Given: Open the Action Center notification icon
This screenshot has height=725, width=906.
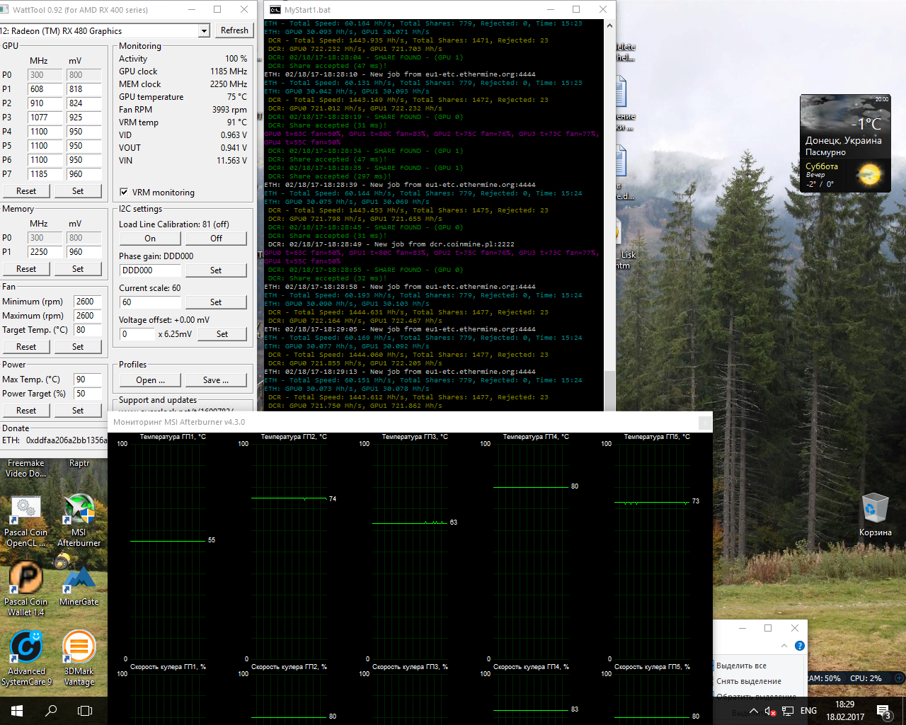Looking at the screenshot, I should pos(884,711).
